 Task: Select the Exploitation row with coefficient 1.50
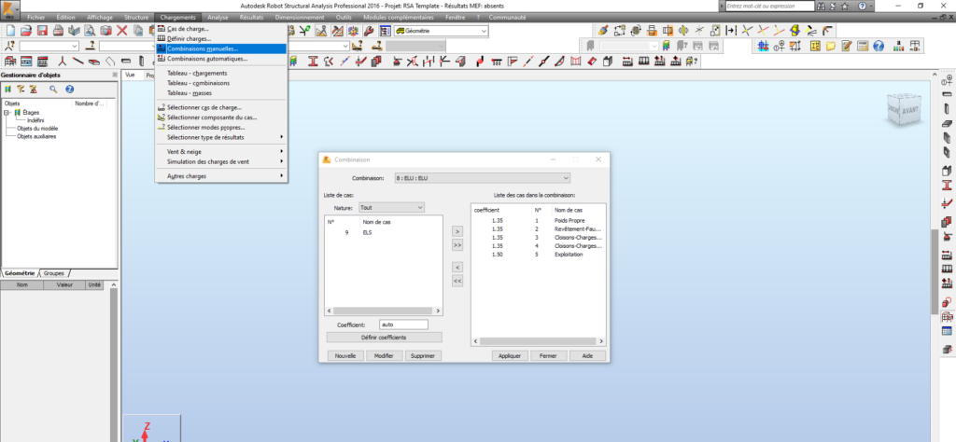point(539,255)
